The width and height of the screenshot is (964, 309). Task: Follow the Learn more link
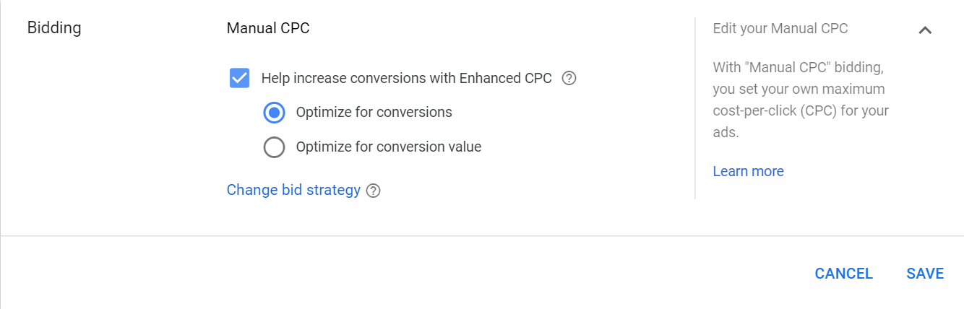748,171
